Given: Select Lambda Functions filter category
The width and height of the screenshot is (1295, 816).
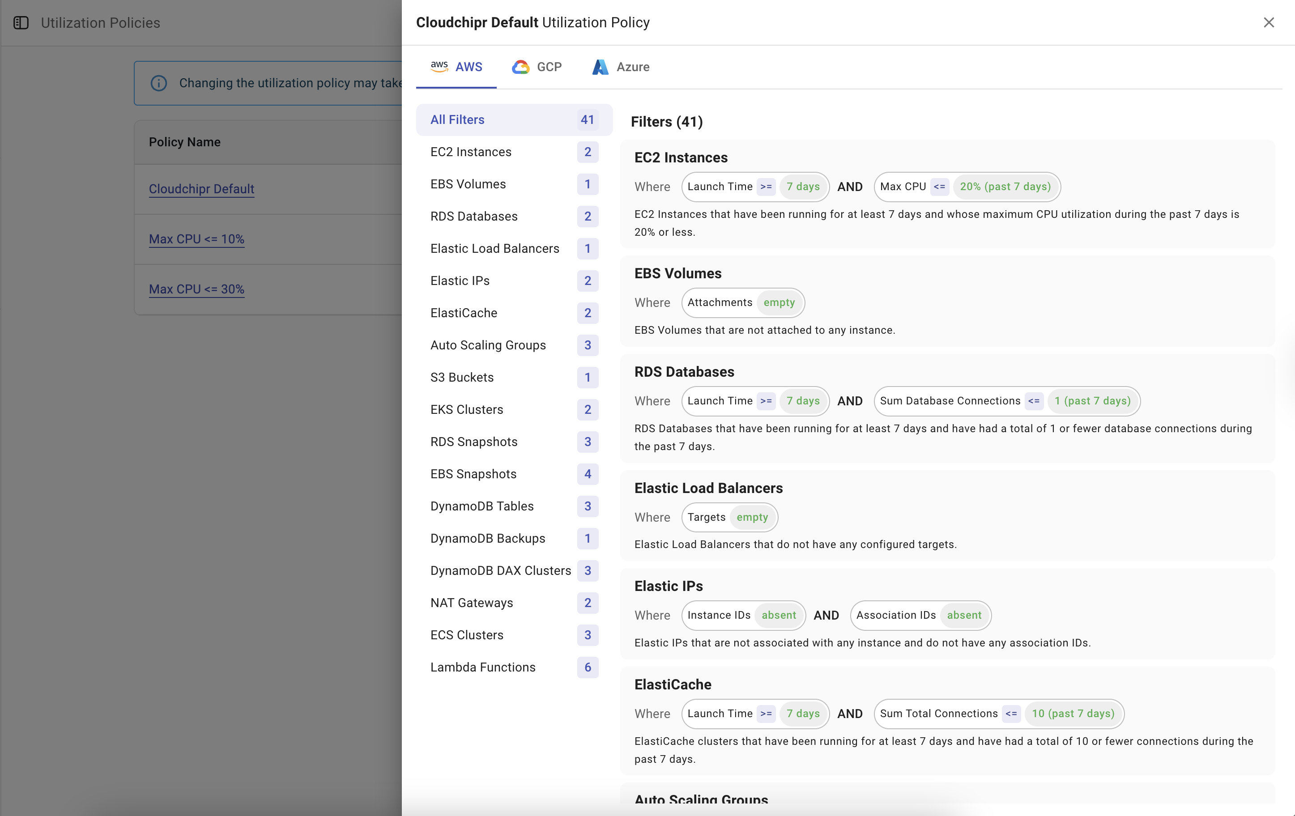Looking at the screenshot, I should tap(482, 667).
